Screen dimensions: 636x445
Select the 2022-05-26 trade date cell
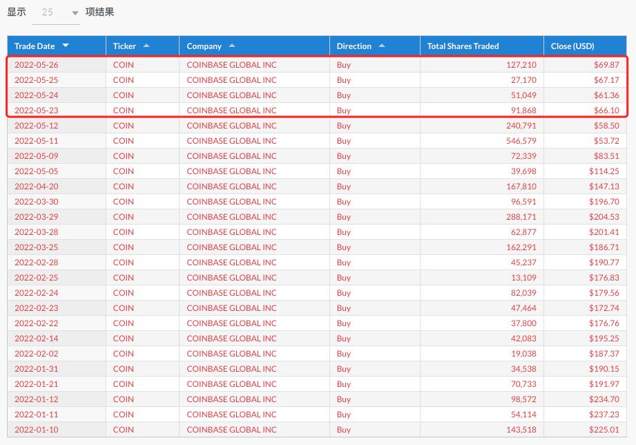[36, 64]
